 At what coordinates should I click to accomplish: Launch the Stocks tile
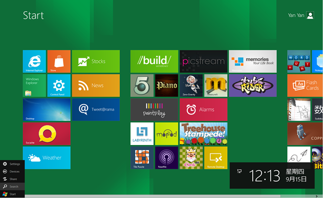point(96,61)
